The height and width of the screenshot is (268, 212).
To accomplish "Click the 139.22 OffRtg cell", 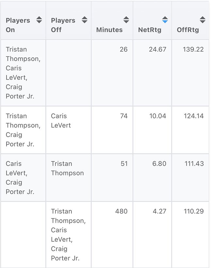I will point(193,50).
